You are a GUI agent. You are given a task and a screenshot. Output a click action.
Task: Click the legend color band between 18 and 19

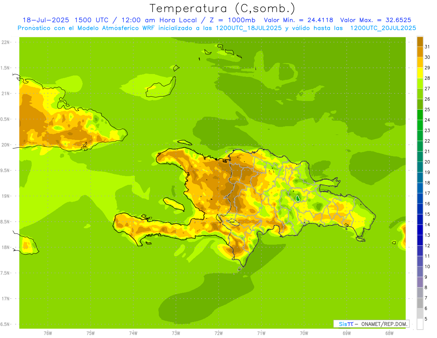[x=420, y=177]
